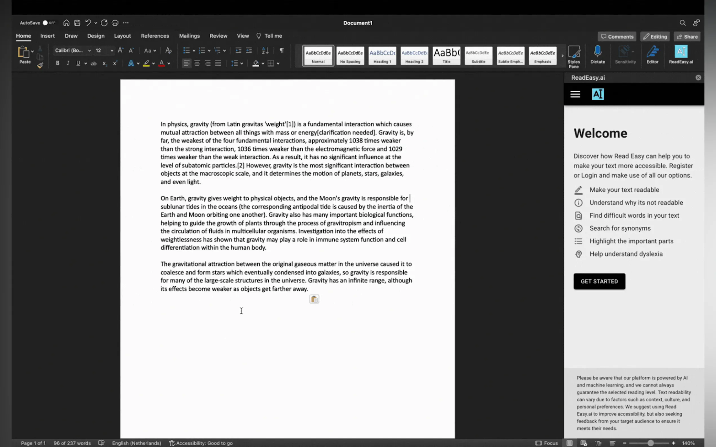The height and width of the screenshot is (447, 716).
Task: Click the paste options clipboard icon
Action: click(x=314, y=299)
